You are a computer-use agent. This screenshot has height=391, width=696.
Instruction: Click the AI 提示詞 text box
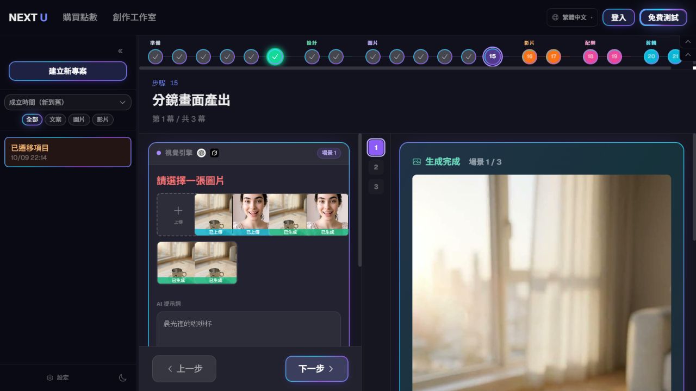(248, 329)
